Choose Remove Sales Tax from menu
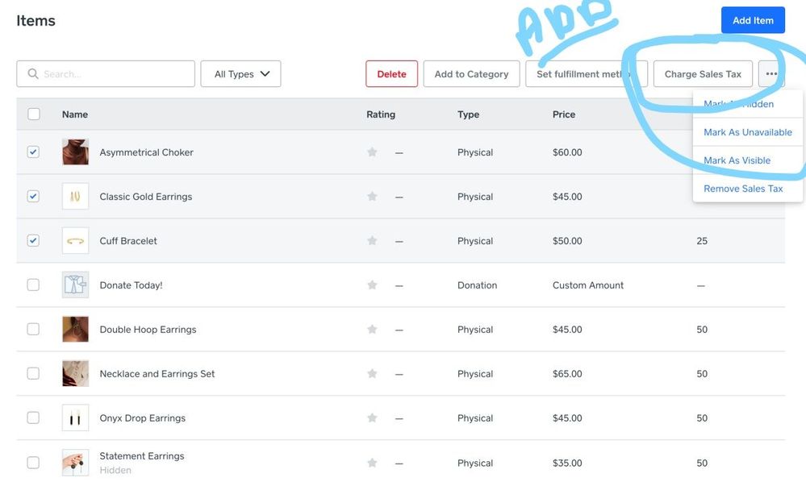The height and width of the screenshot is (482, 806). pyautogui.click(x=743, y=189)
